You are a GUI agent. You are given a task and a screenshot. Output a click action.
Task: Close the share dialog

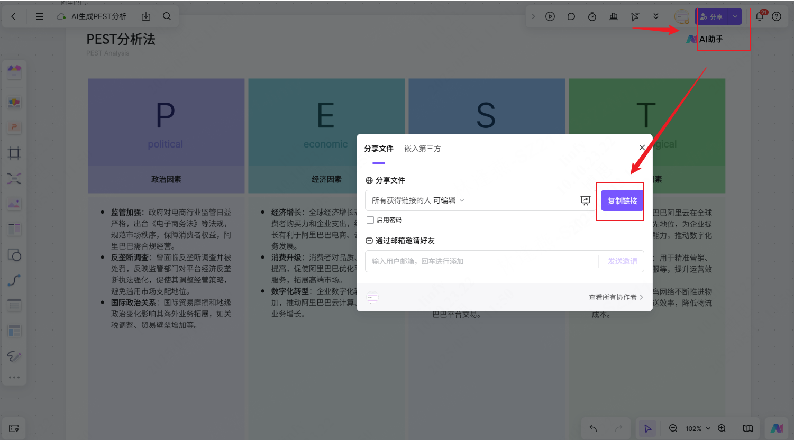[642, 148]
